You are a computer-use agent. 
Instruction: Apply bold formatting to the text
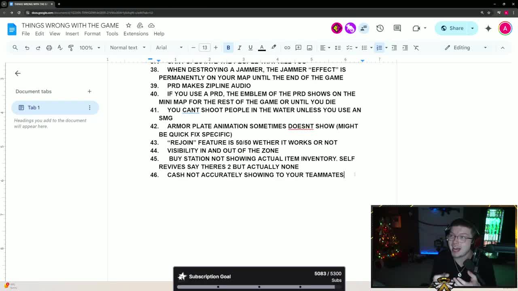click(228, 47)
